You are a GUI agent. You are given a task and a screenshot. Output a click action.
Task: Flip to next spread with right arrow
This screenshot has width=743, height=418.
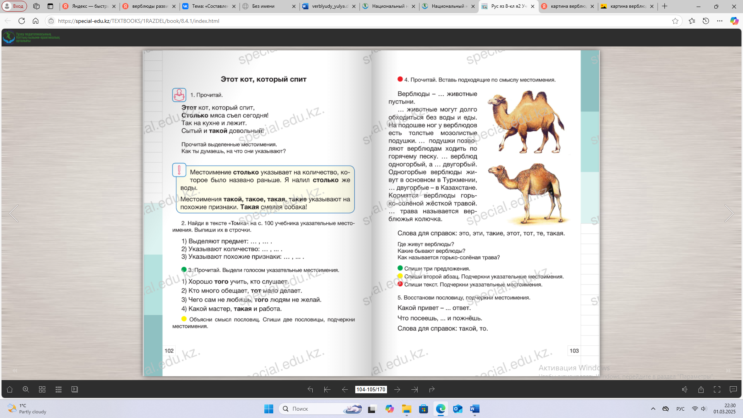point(729,213)
